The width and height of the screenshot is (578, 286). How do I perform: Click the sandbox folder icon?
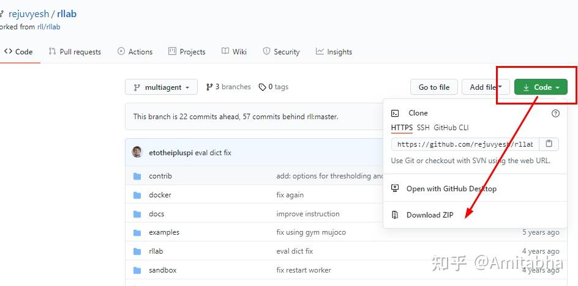137,270
